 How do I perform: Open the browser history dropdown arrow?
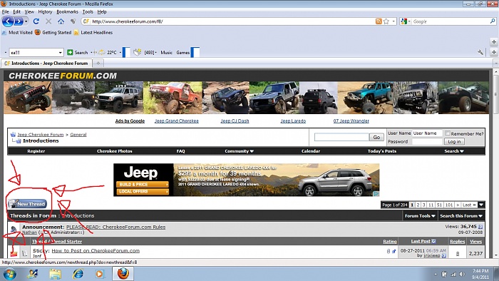(x=26, y=21)
